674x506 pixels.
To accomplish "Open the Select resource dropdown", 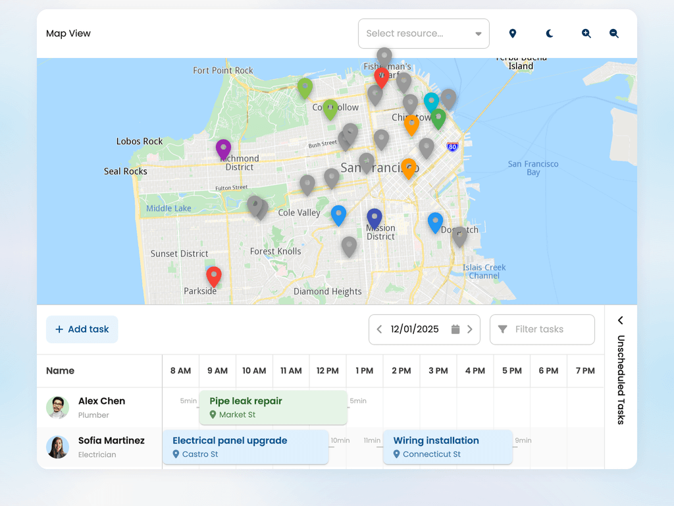I will click(x=423, y=34).
